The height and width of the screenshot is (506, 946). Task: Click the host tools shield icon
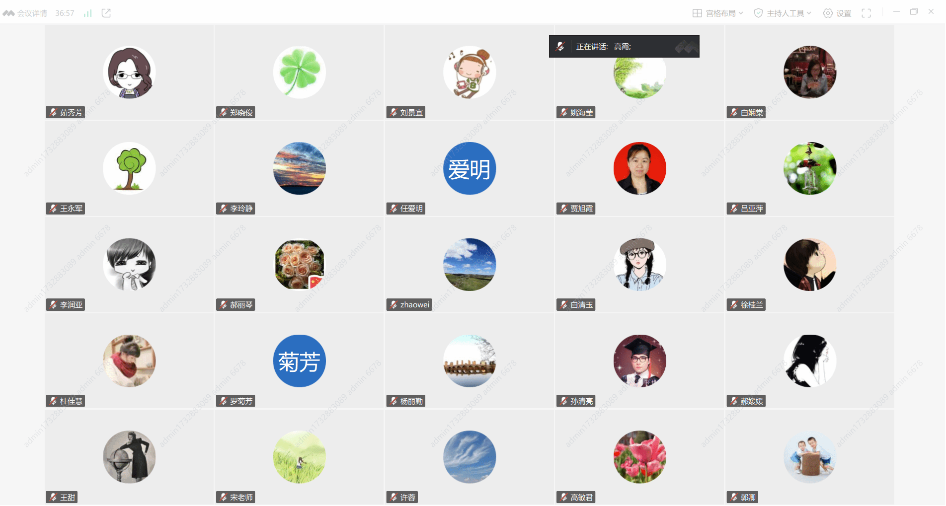(x=758, y=13)
